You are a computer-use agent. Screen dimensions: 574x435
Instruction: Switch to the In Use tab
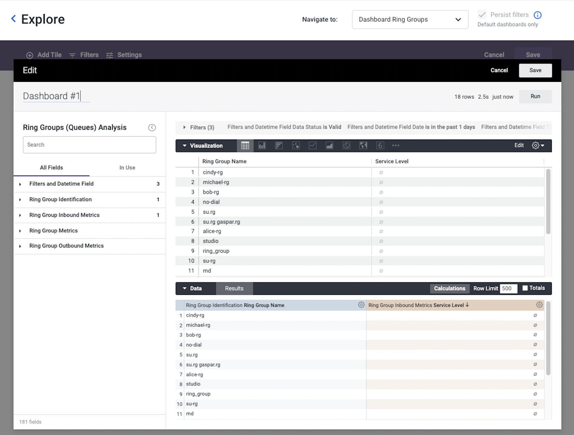click(127, 167)
